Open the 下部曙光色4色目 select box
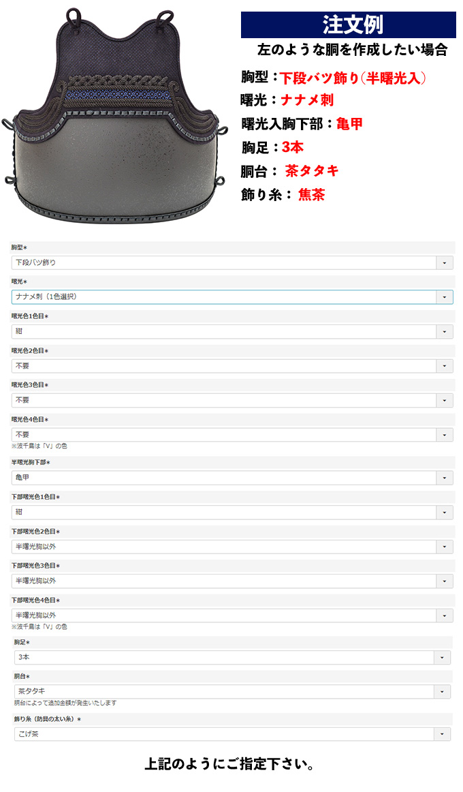 tap(232, 615)
